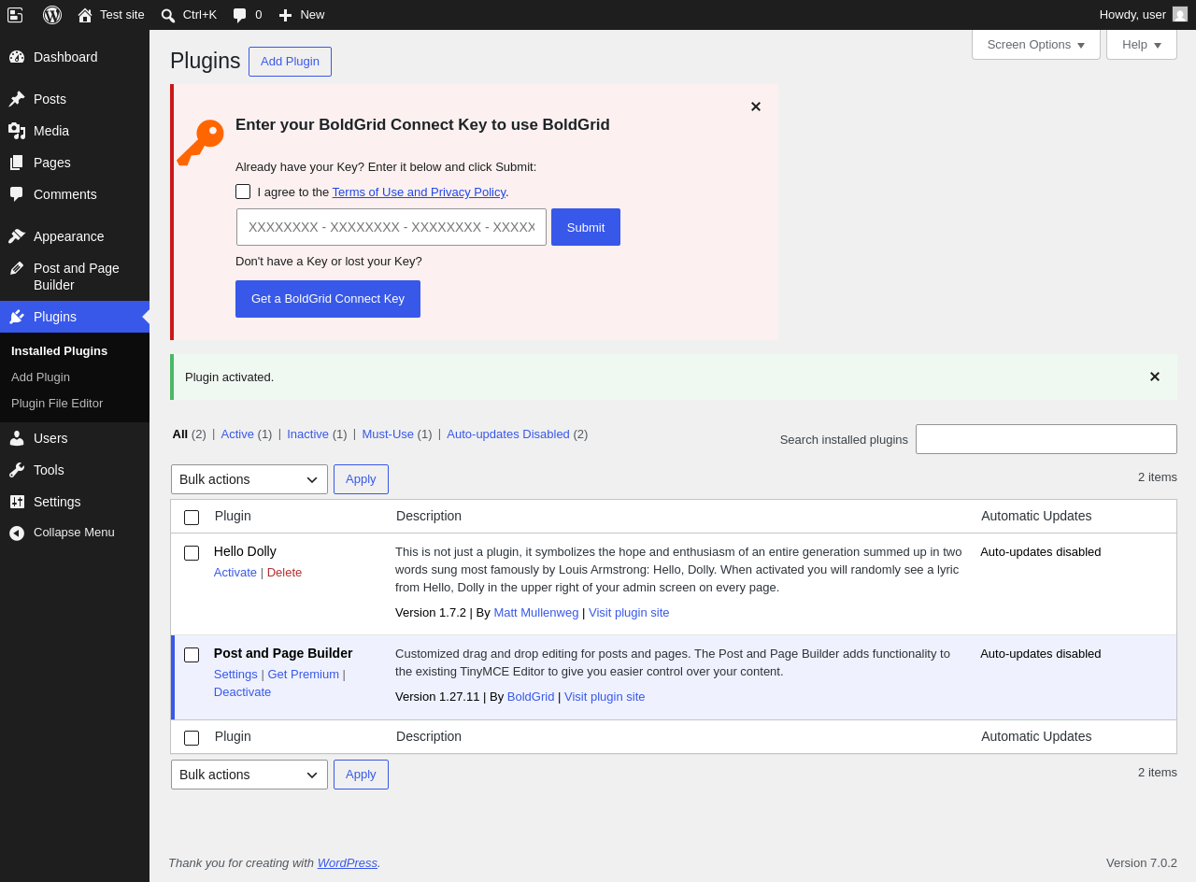The height and width of the screenshot is (882, 1196).
Task: Open the bottom Bulk actions dropdown
Action: pos(249,775)
